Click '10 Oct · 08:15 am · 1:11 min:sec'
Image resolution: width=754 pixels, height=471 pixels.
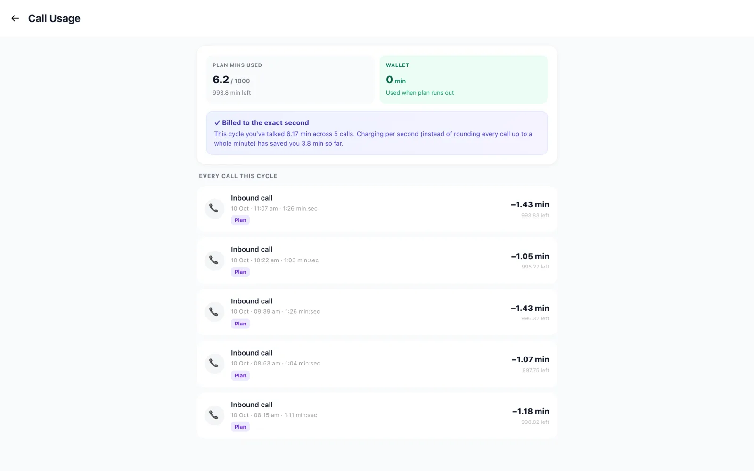coord(274,415)
